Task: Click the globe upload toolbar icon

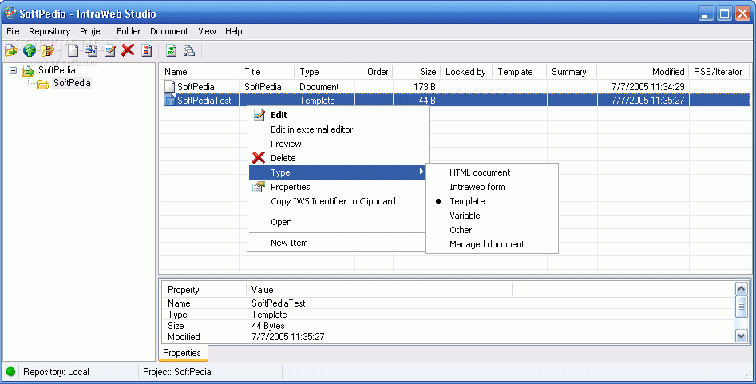Action: (x=30, y=50)
